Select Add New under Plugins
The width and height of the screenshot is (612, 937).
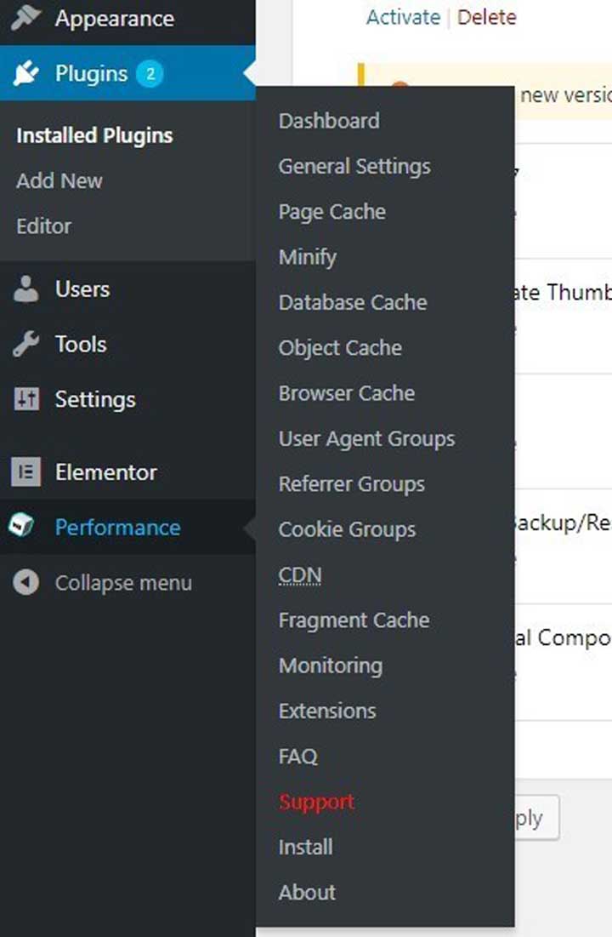point(59,180)
